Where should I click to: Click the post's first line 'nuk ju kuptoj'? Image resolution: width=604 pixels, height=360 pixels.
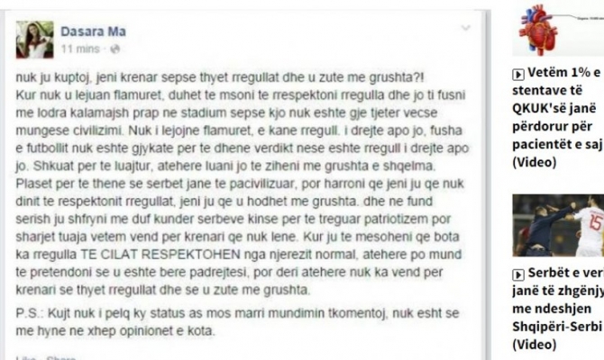click(x=72, y=78)
